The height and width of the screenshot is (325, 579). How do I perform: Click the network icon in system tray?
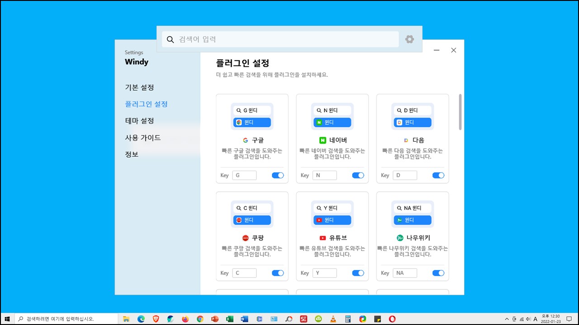tap(521, 319)
